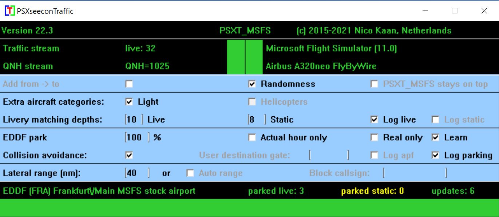Click the EDDF park percentage field
499x217 pixels.
[137, 137]
